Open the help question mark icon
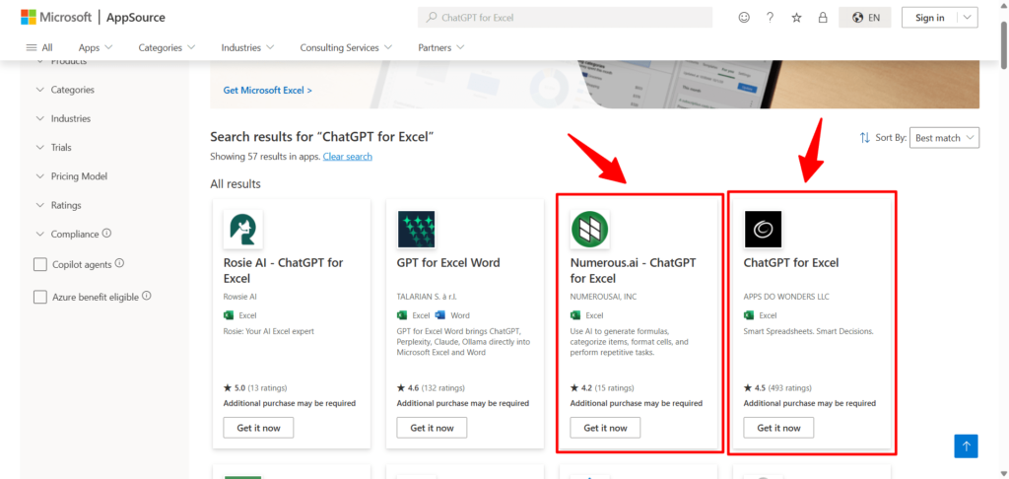Image resolution: width=1009 pixels, height=479 pixels. [x=770, y=18]
